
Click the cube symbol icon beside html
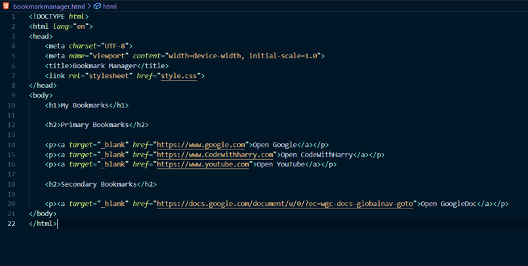click(x=97, y=6)
